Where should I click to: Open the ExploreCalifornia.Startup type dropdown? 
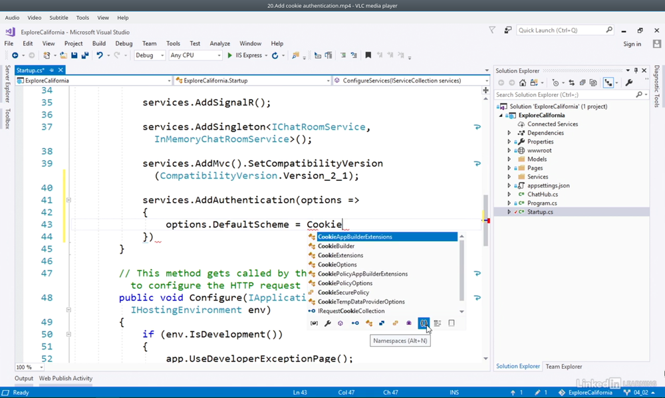click(x=252, y=80)
